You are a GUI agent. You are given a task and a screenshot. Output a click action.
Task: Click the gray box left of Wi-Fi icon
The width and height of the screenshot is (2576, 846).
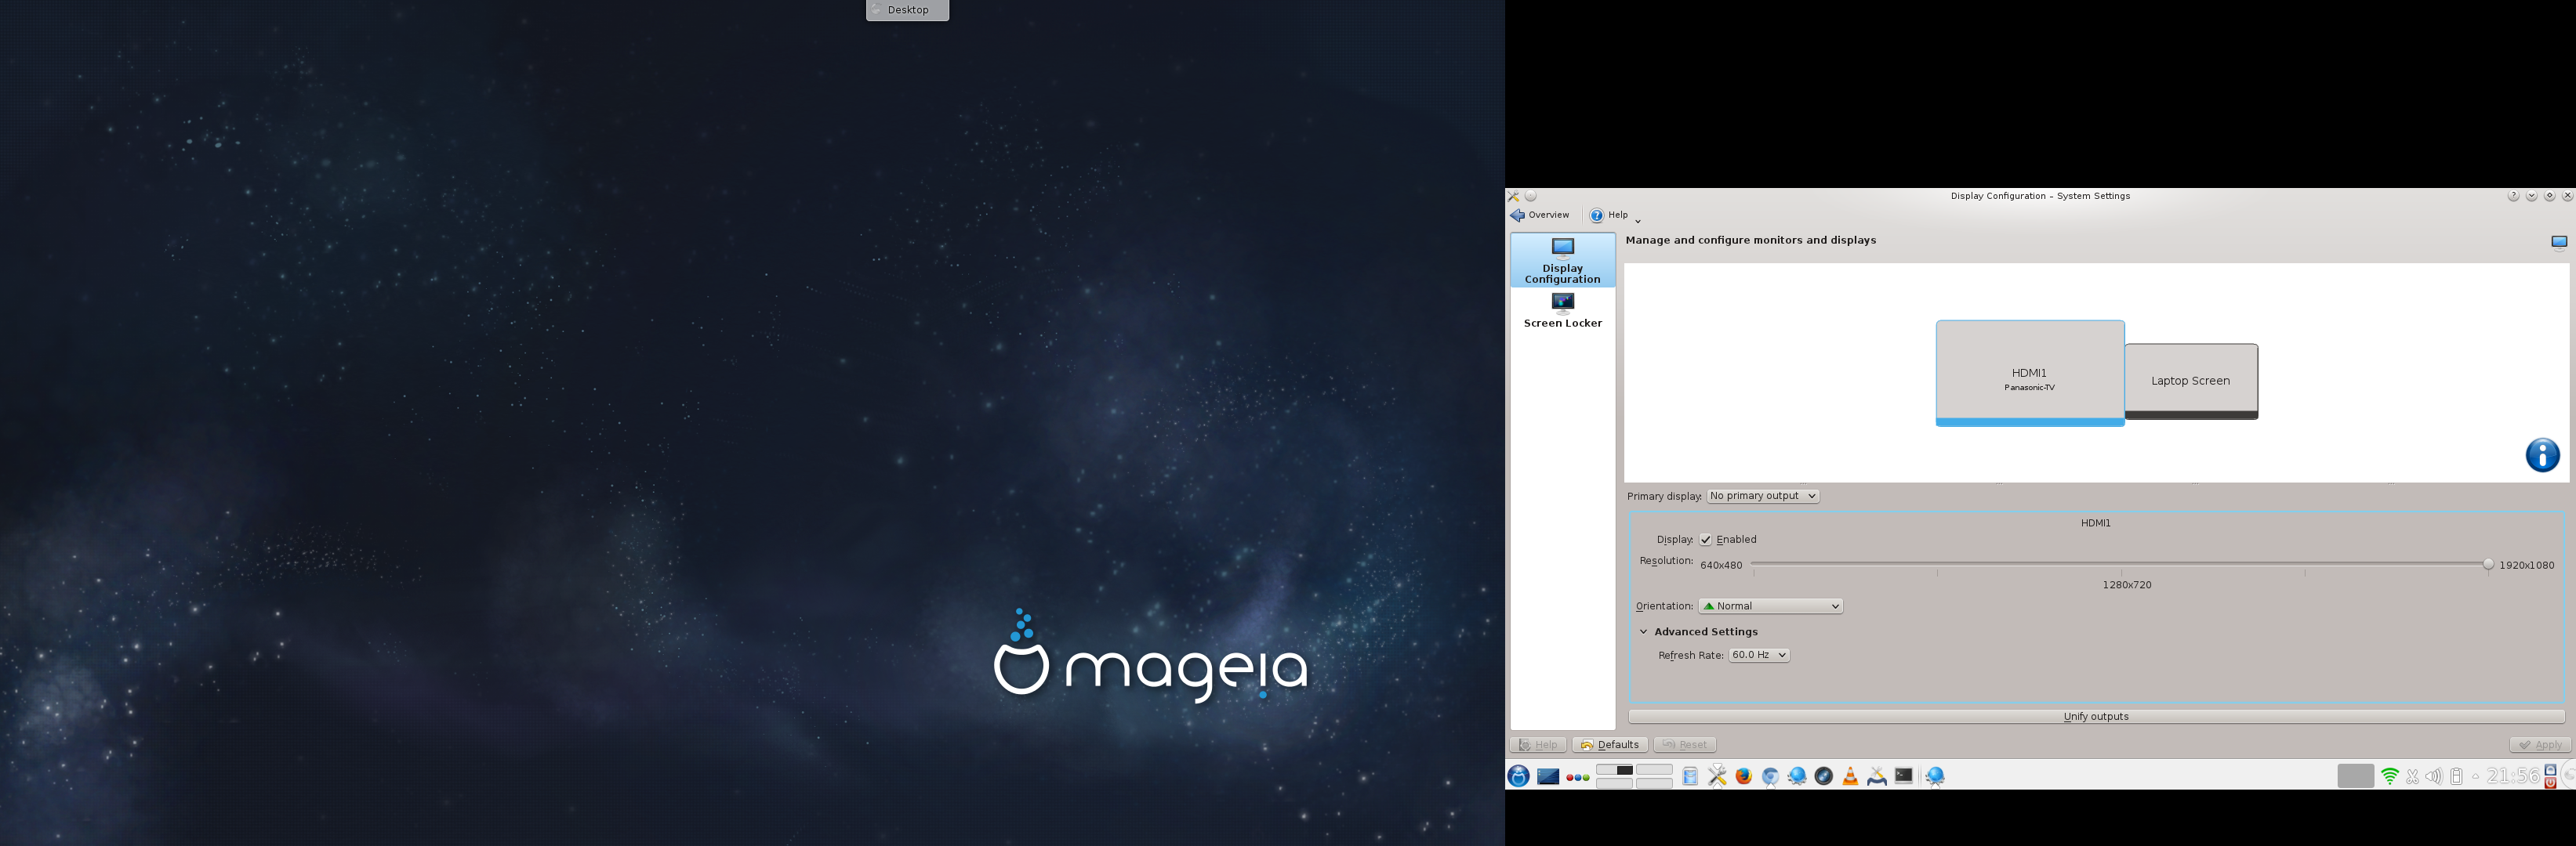tap(2356, 776)
